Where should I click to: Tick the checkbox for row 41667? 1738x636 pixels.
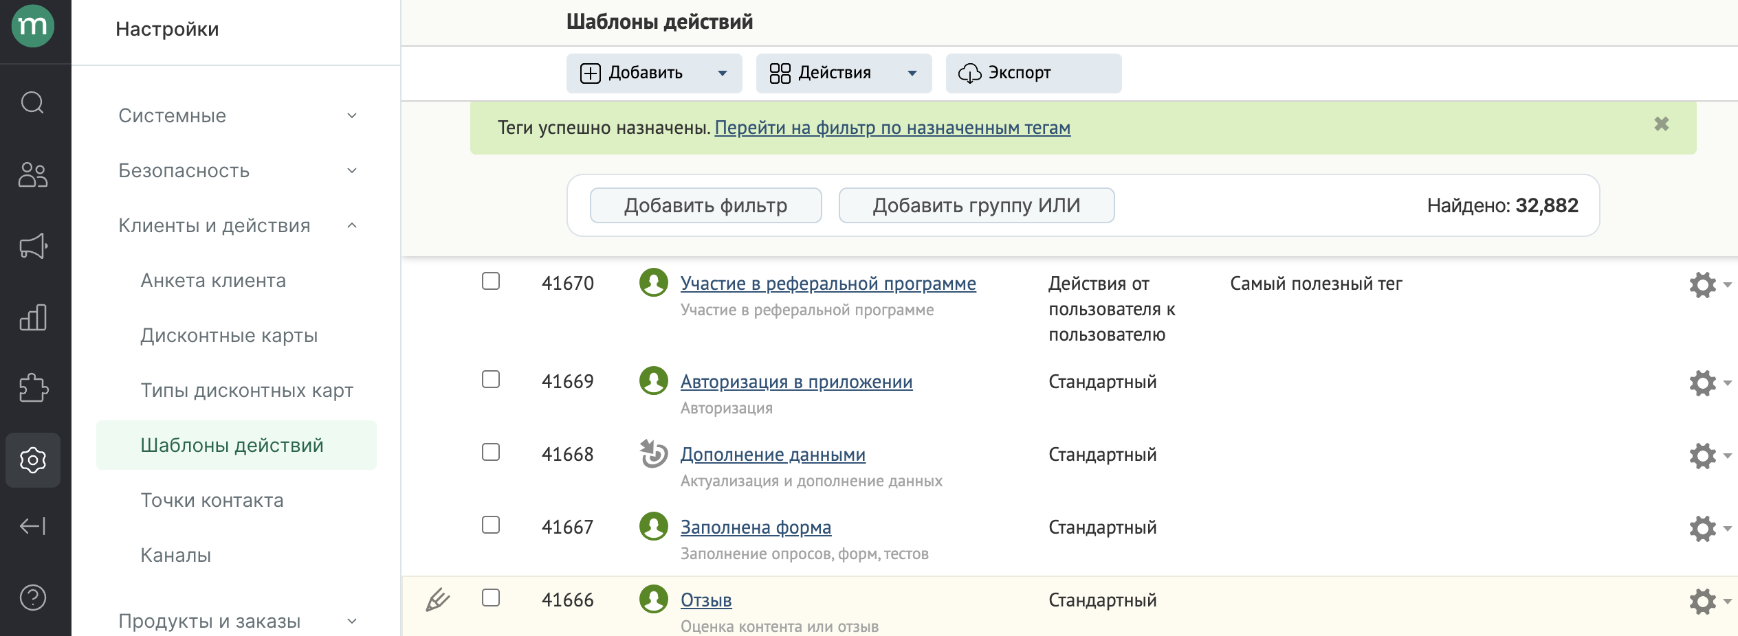[x=491, y=525]
